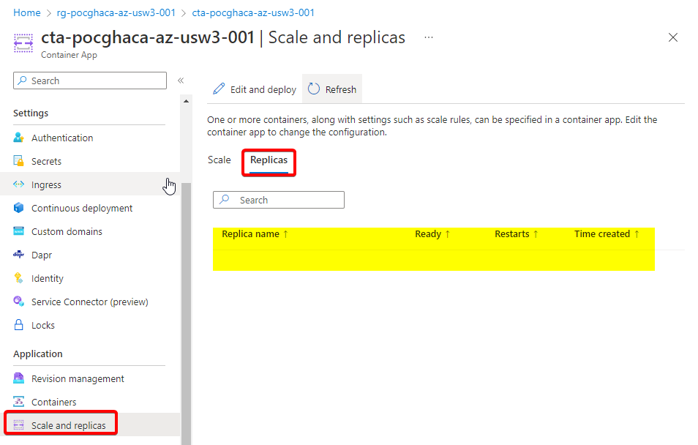Collapse the sidebar with double-chevron button
The height and width of the screenshot is (445, 698).
(181, 81)
